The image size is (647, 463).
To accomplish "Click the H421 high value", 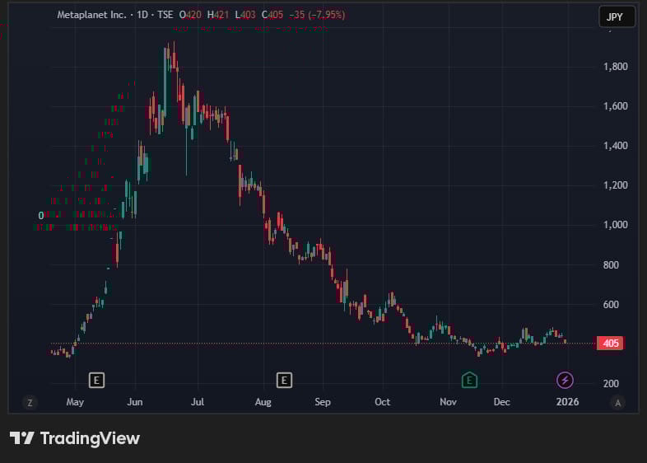I will [x=218, y=15].
